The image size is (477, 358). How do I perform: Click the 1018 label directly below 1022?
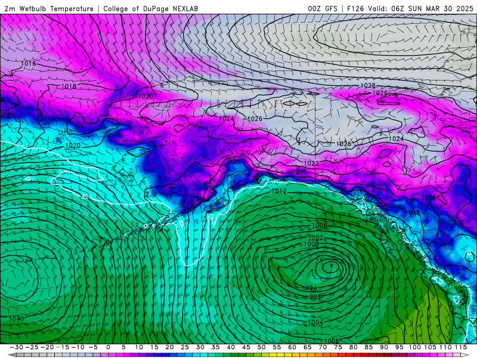point(299,172)
